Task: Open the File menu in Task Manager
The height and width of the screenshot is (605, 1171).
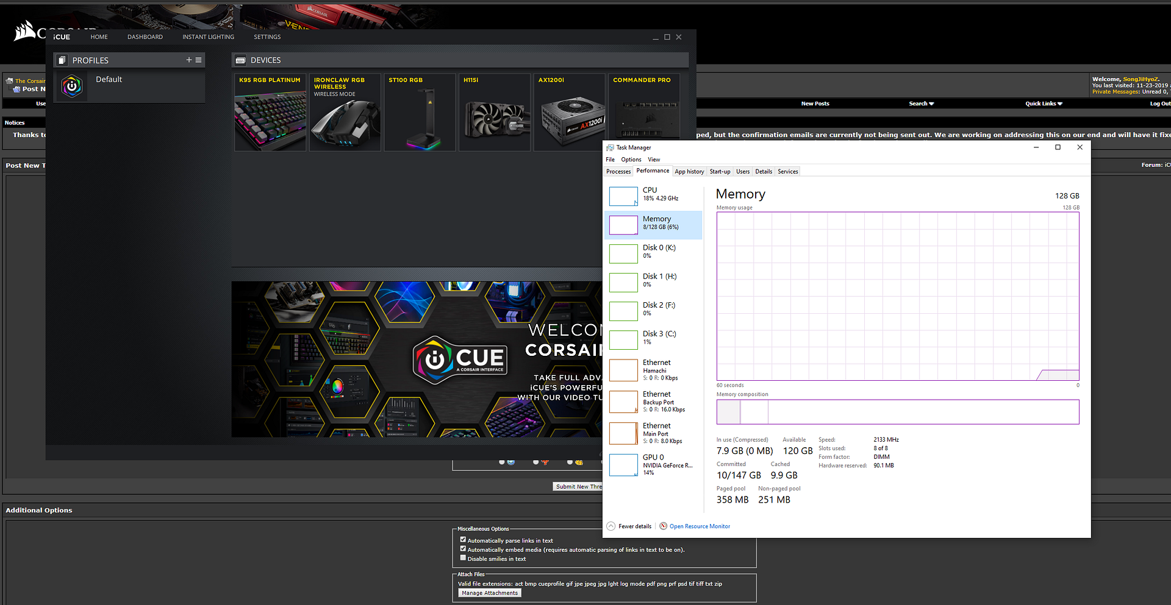Action: (x=610, y=160)
